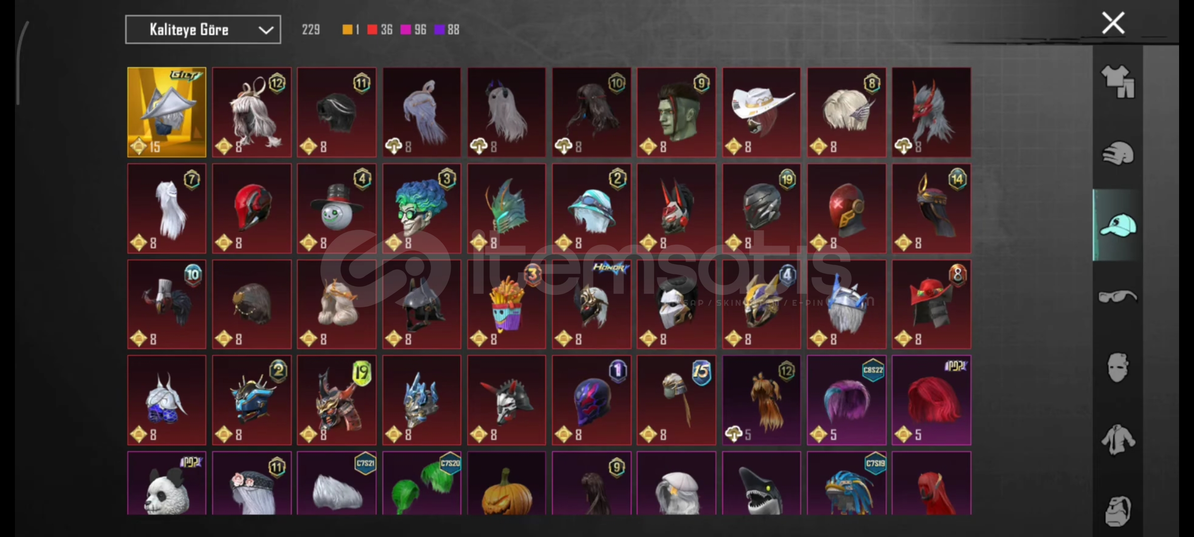The image size is (1194, 537).
Task: Select the panda head item
Action: pos(167,483)
